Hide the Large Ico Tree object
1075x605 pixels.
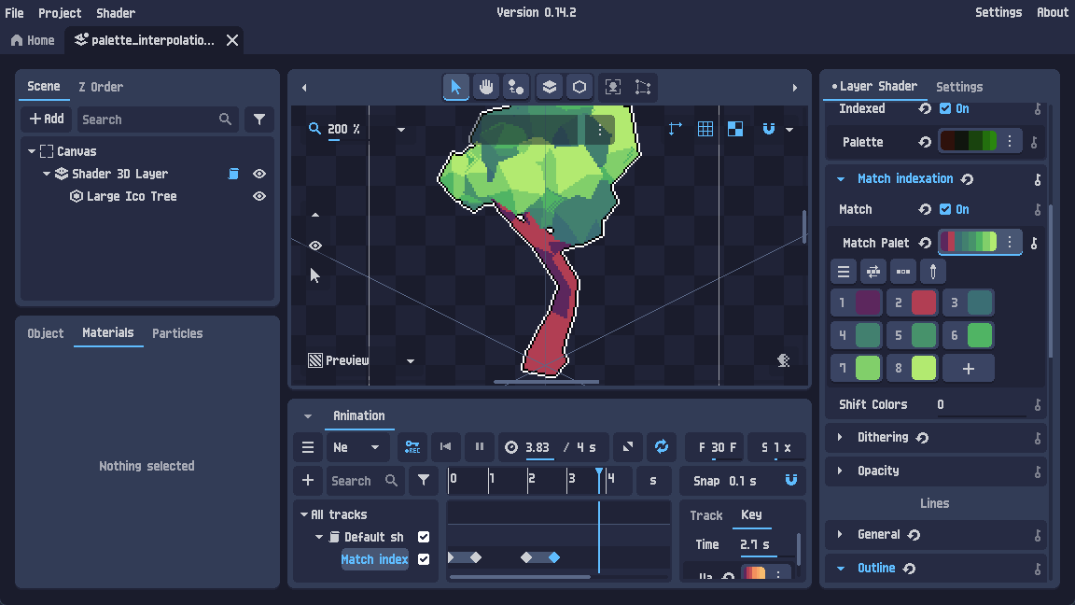tap(259, 196)
